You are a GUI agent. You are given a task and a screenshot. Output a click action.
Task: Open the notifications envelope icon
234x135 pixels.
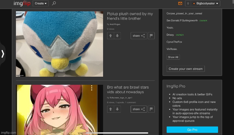[x=180, y=3]
